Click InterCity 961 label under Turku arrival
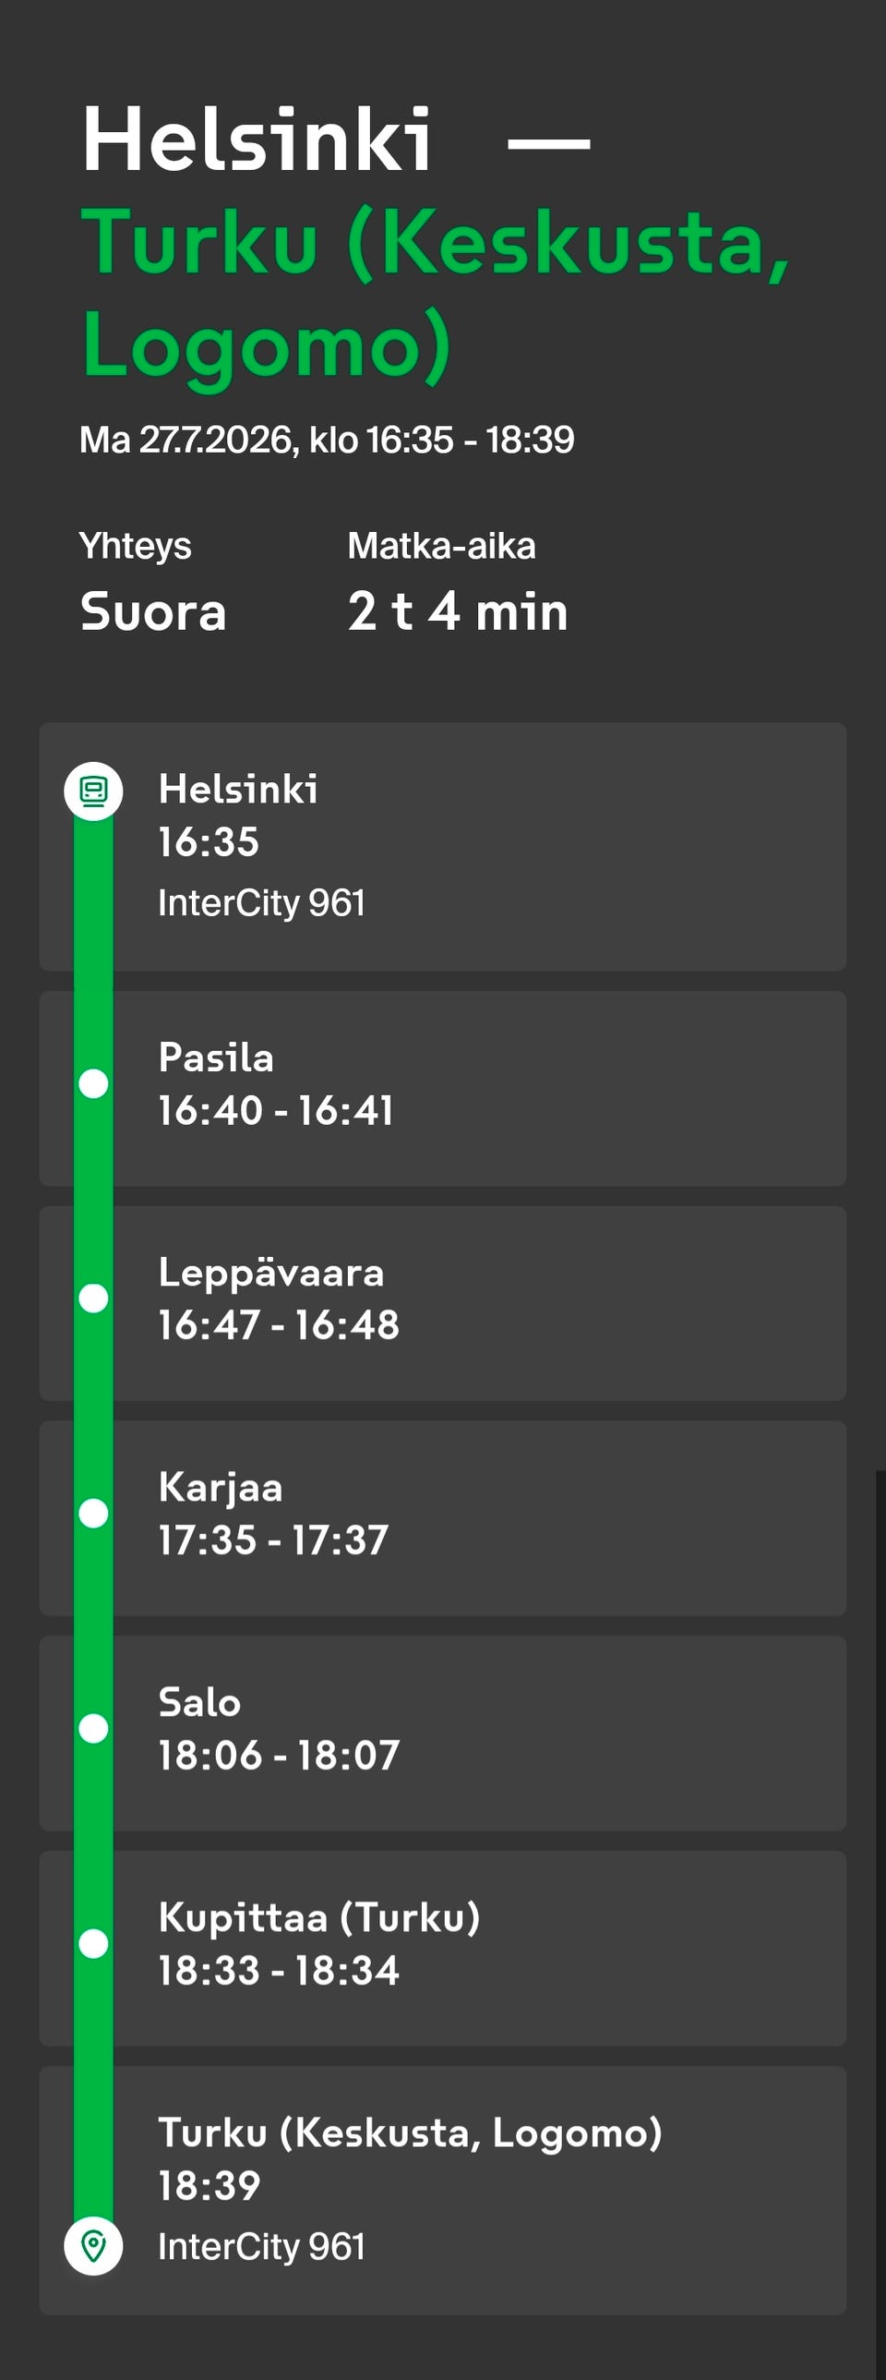886x2380 pixels. click(x=261, y=2246)
